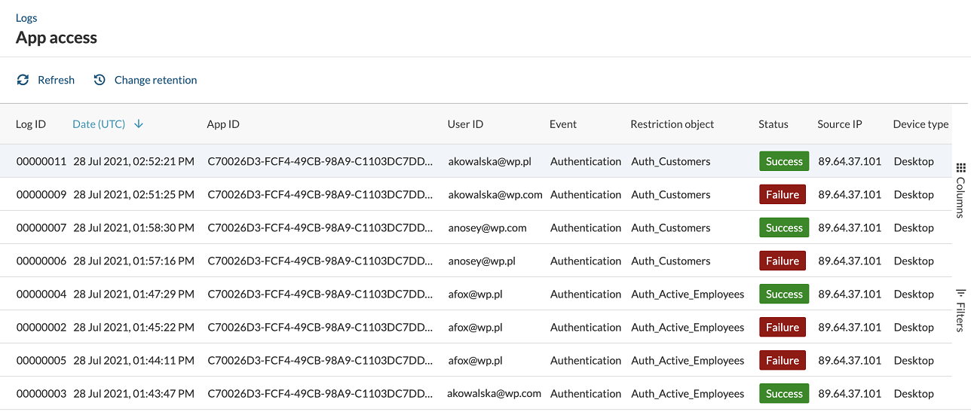The width and height of the screenshot is (971, 412).
Task: Click the Refresh circular arrows icon
Action: pos(23,80)
